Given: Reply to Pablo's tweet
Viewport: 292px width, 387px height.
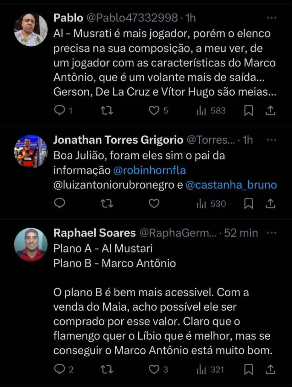Looking at the screenshot, I should [x=60, y=110].
